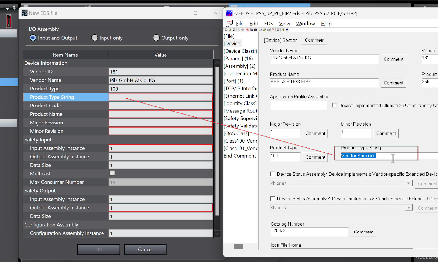438x262 pixels.
Task: Click the Product Code value field
Action: point(161,106)
